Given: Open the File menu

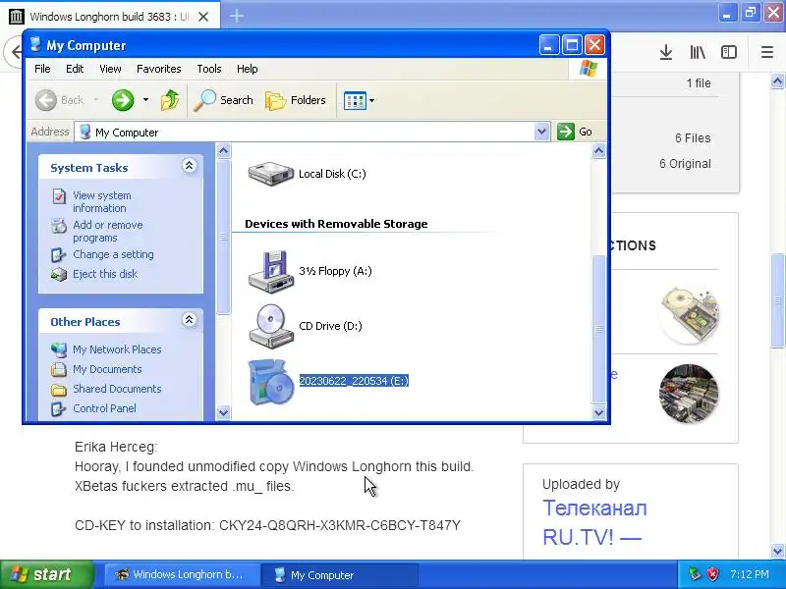Looking at the screenshot, I should pos(42,69).
